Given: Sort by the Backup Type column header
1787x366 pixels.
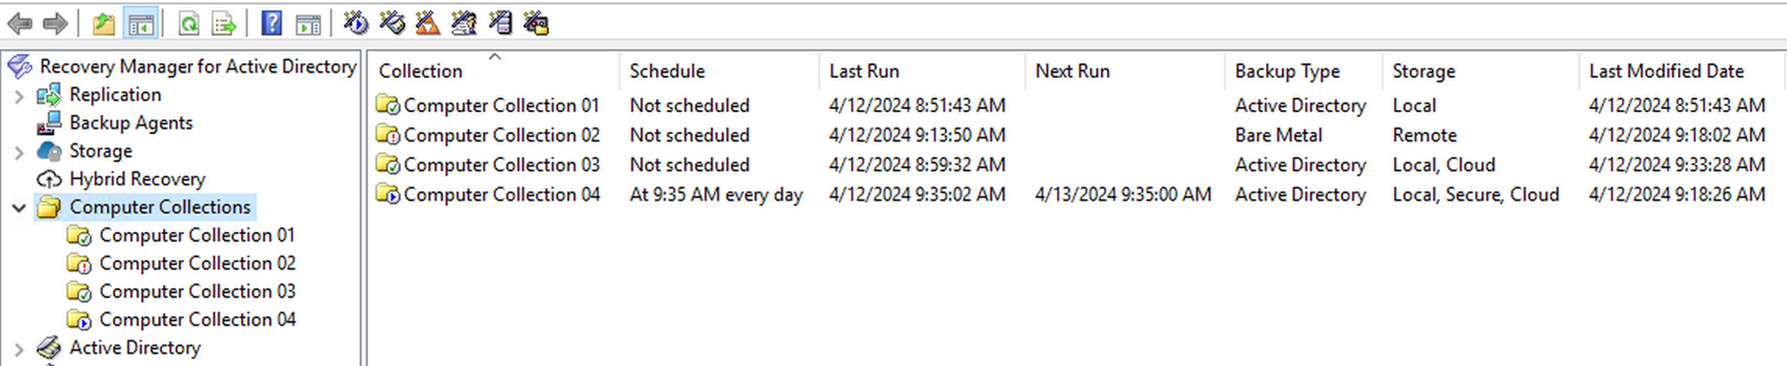Looking at the screenshot, I should point(1287,71).
